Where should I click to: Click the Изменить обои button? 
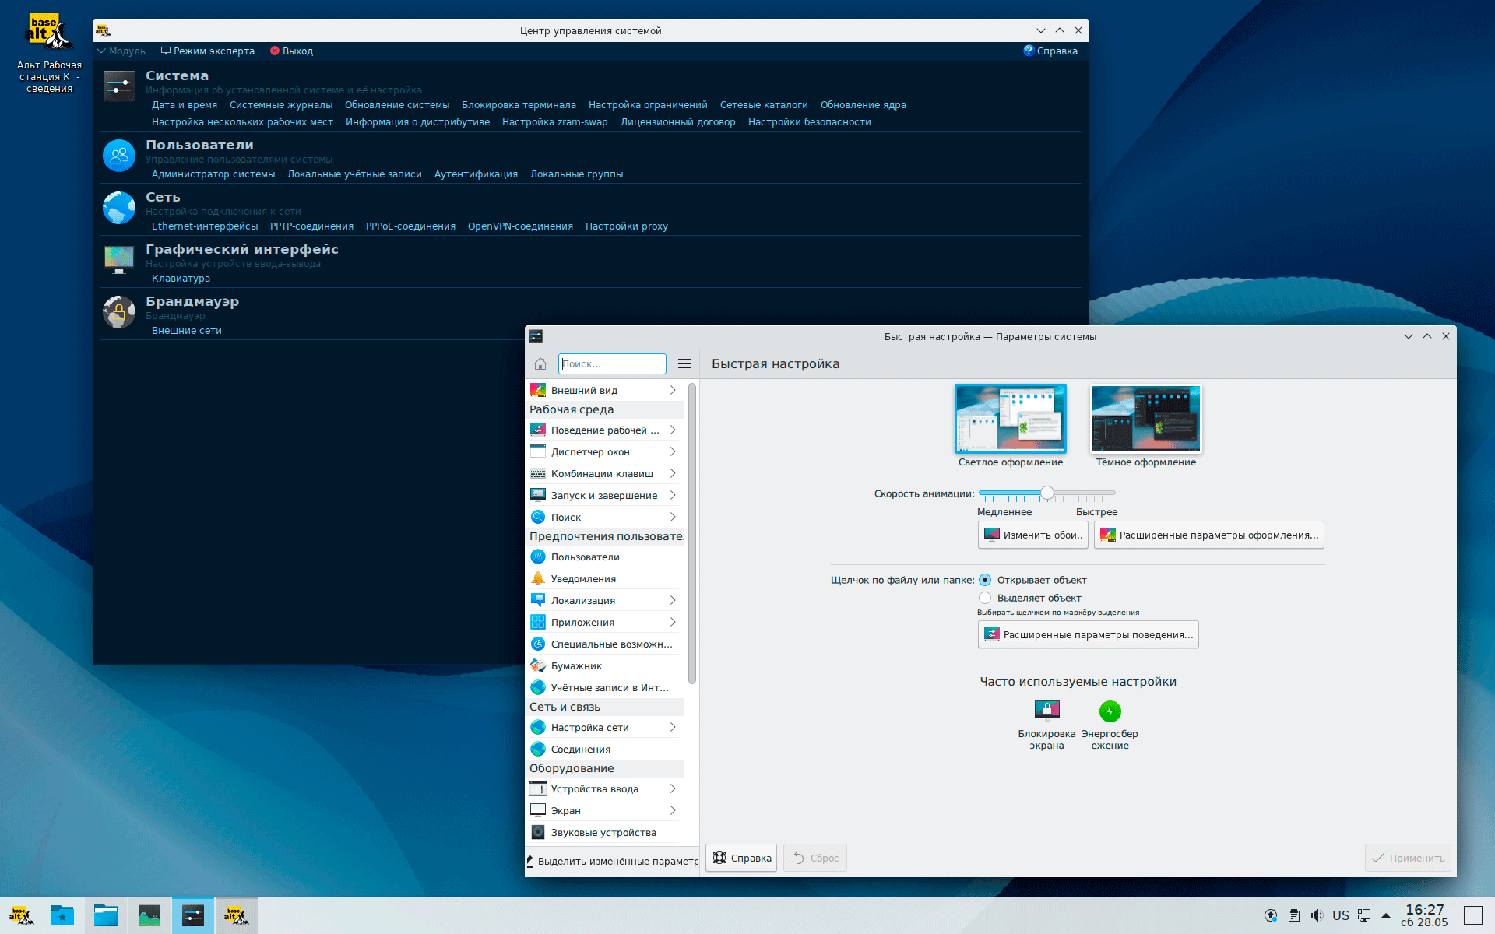point(1032,535)
